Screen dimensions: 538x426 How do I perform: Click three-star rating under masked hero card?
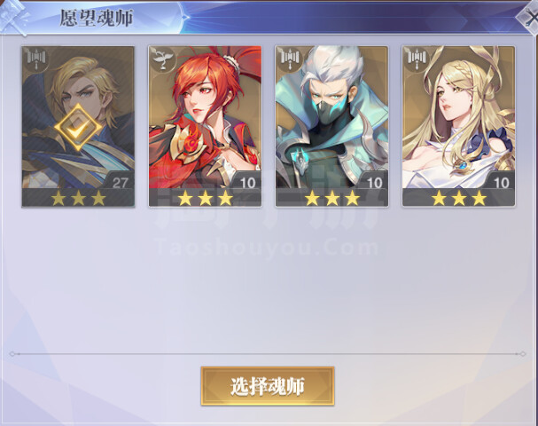332,198
